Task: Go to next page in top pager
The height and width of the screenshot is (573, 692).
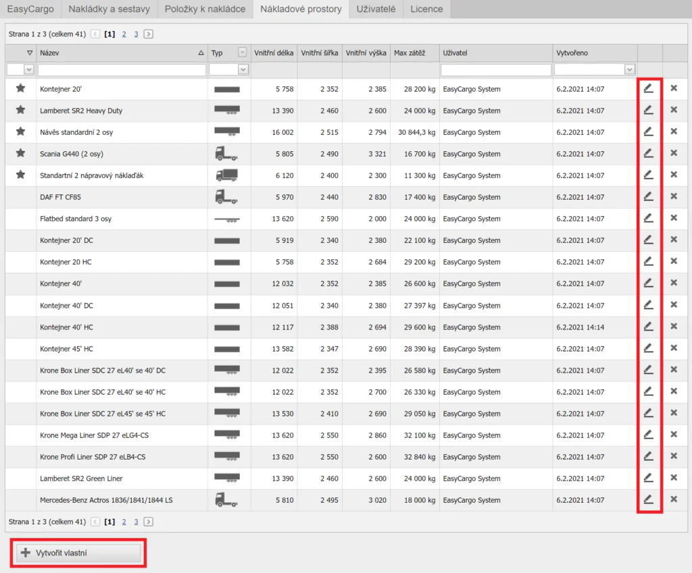Action: 149,34
